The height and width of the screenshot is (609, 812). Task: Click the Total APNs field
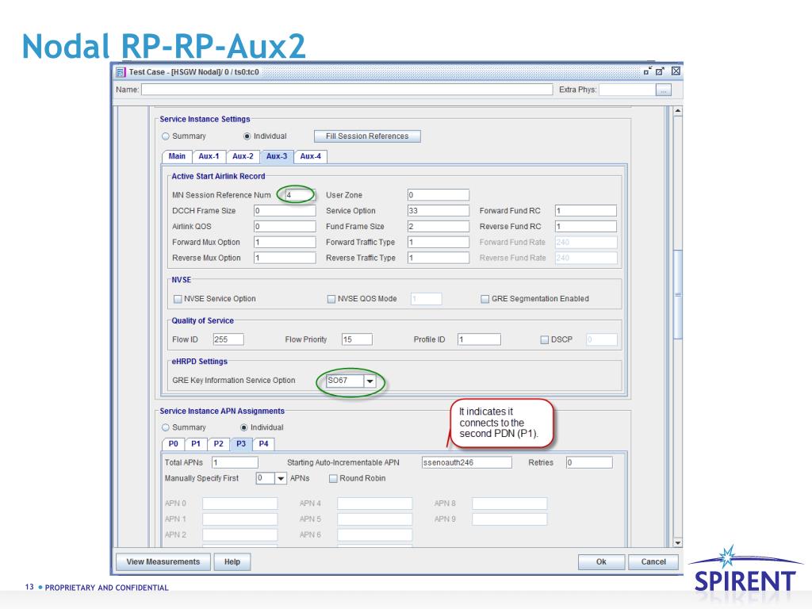pos(235,462)
